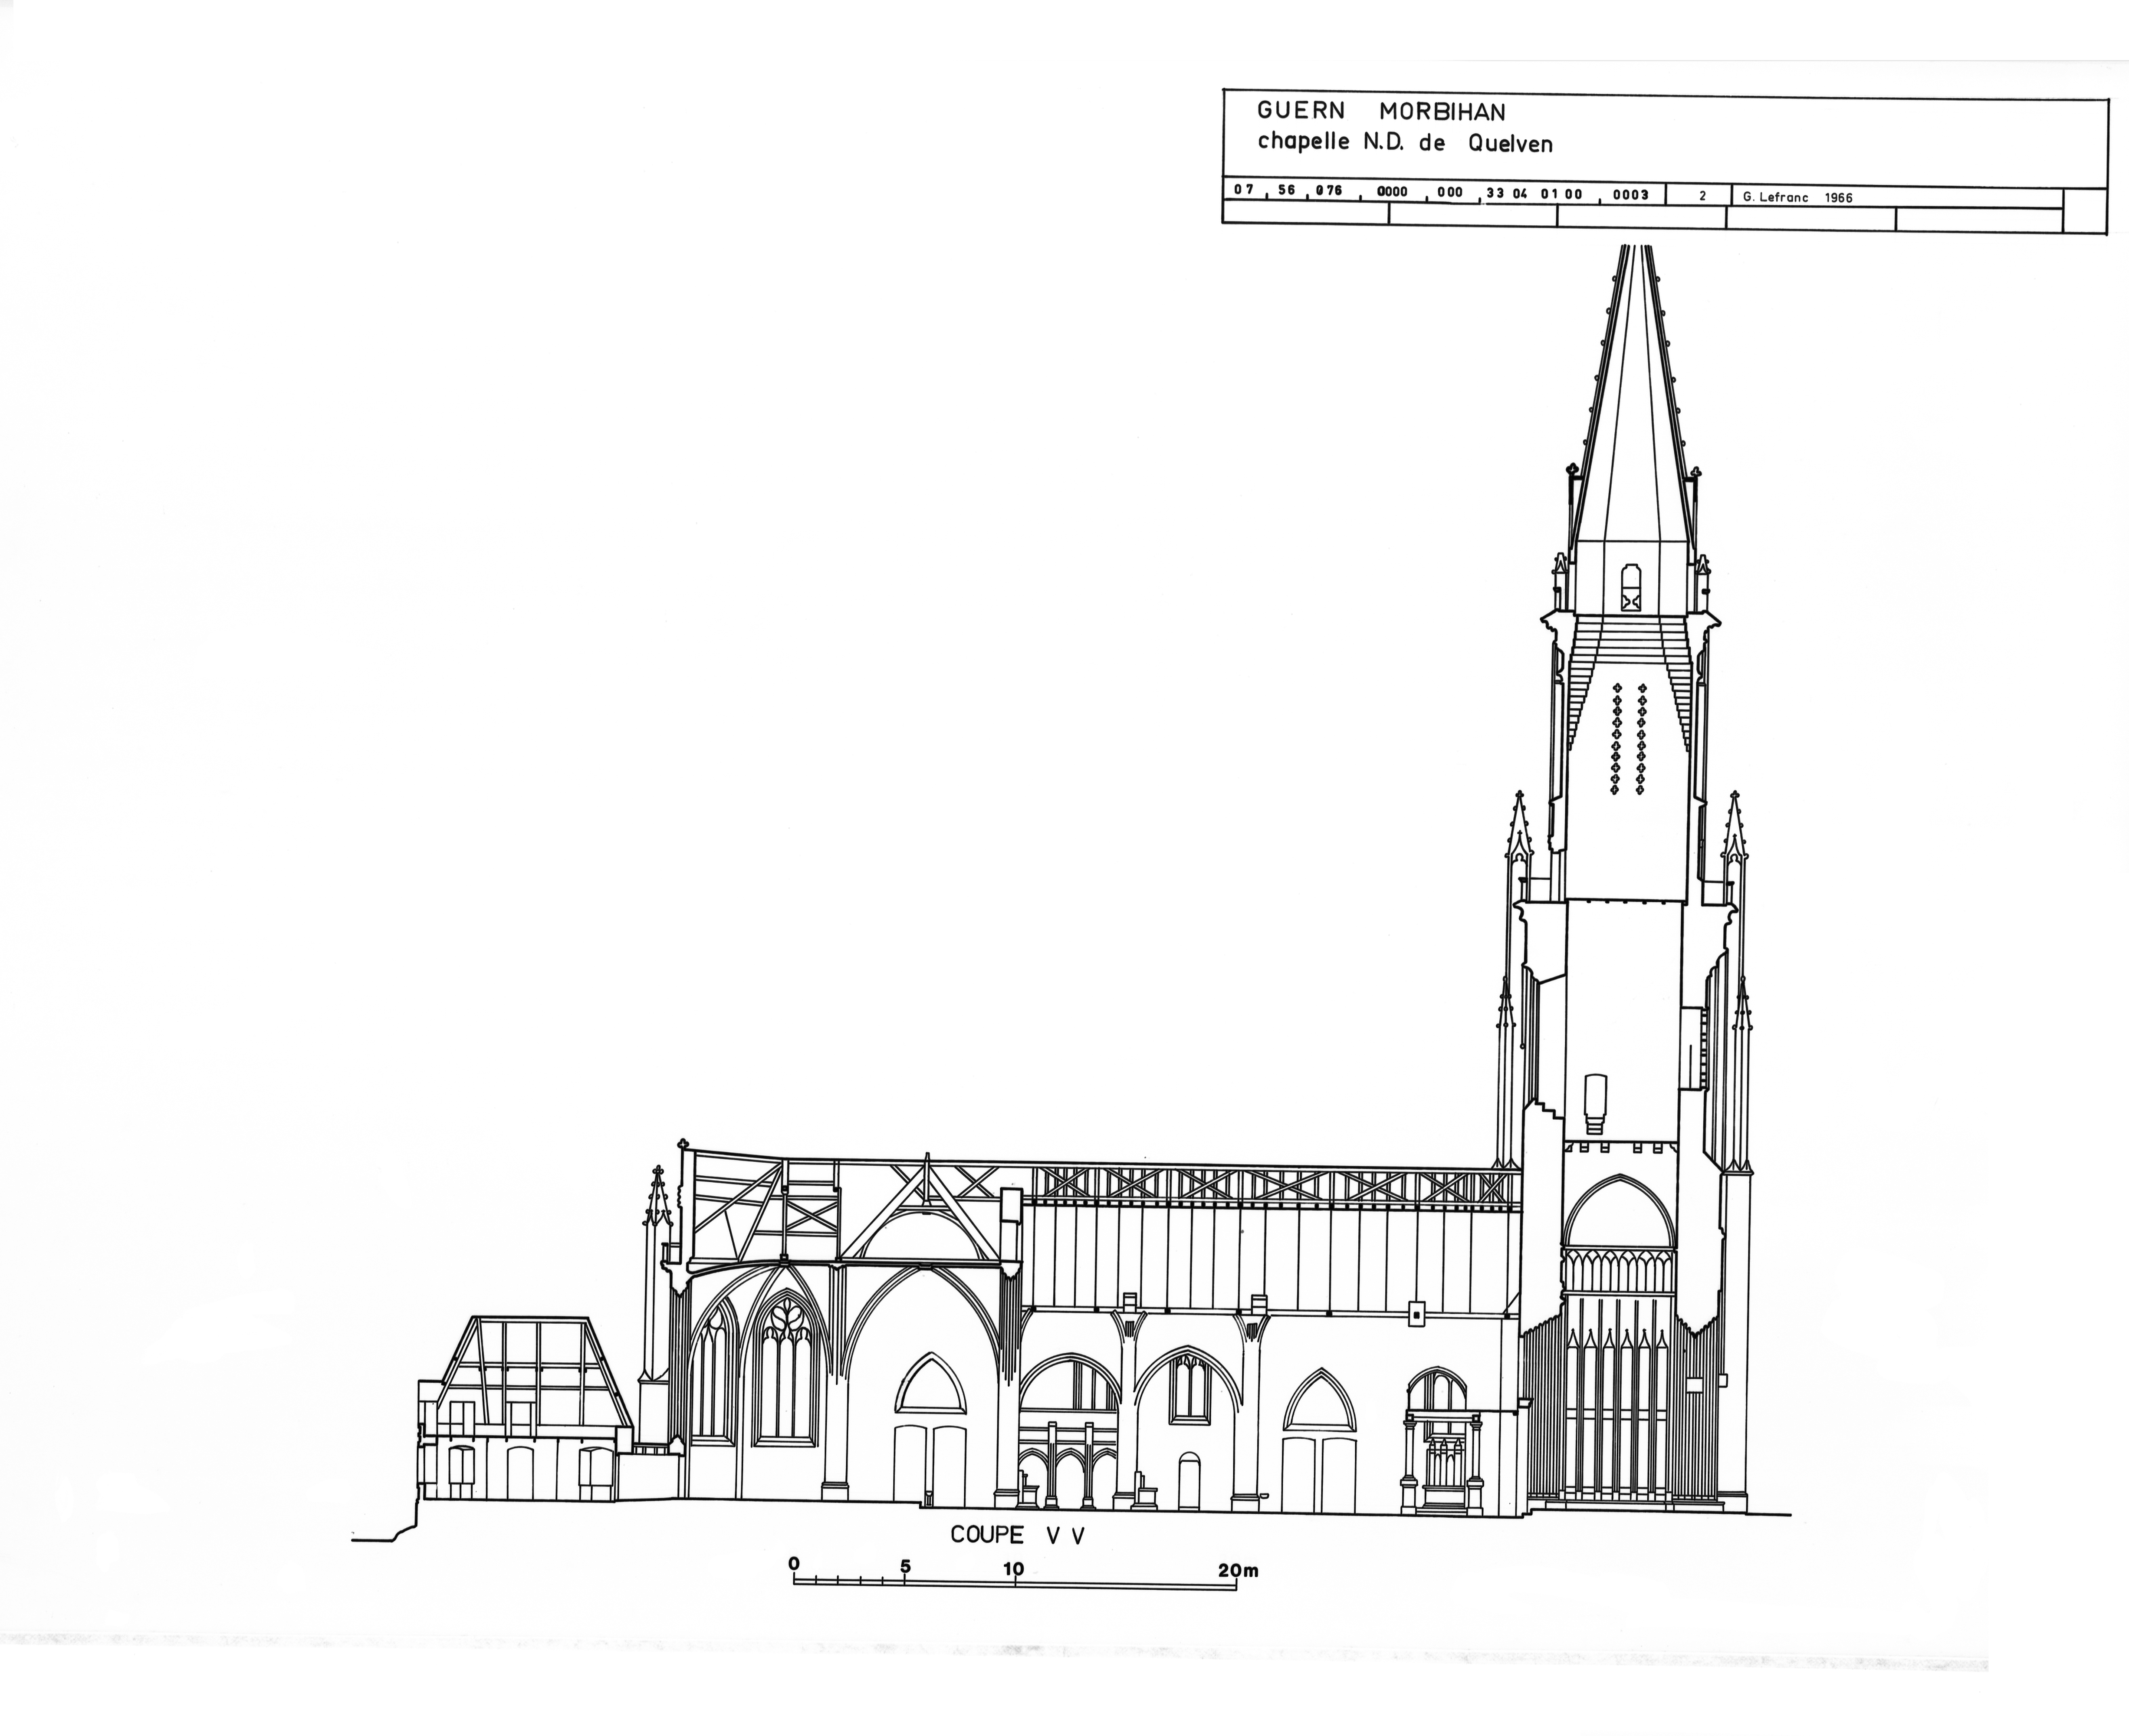Click the dotted cross-pattern openings in tower
2129x1736 pixels.
[x=1628, y=739]
